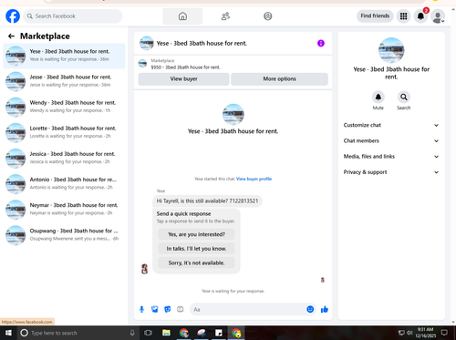Open Neymar conversation in chat list

point(64,210)
